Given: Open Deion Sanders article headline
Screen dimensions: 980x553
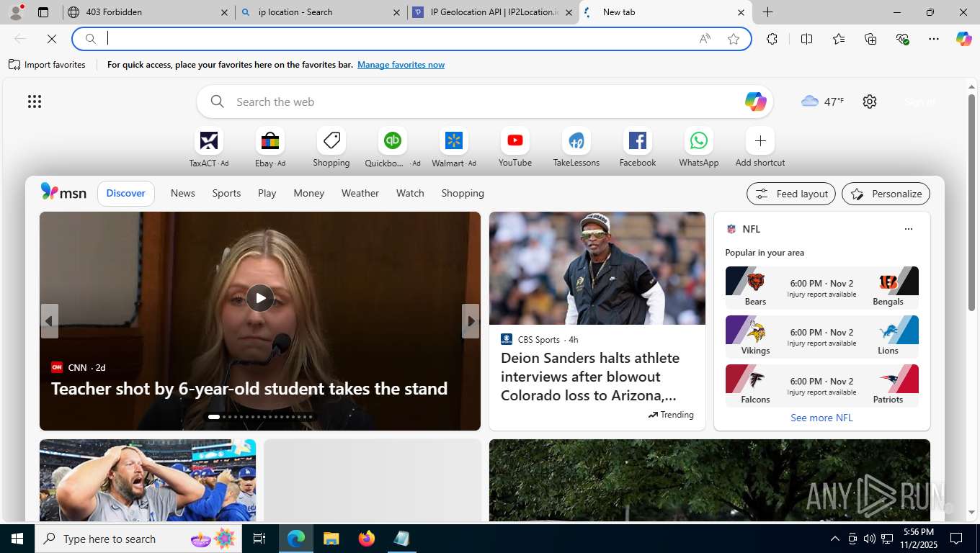Looking at the screenshot, I should point(590,377).
